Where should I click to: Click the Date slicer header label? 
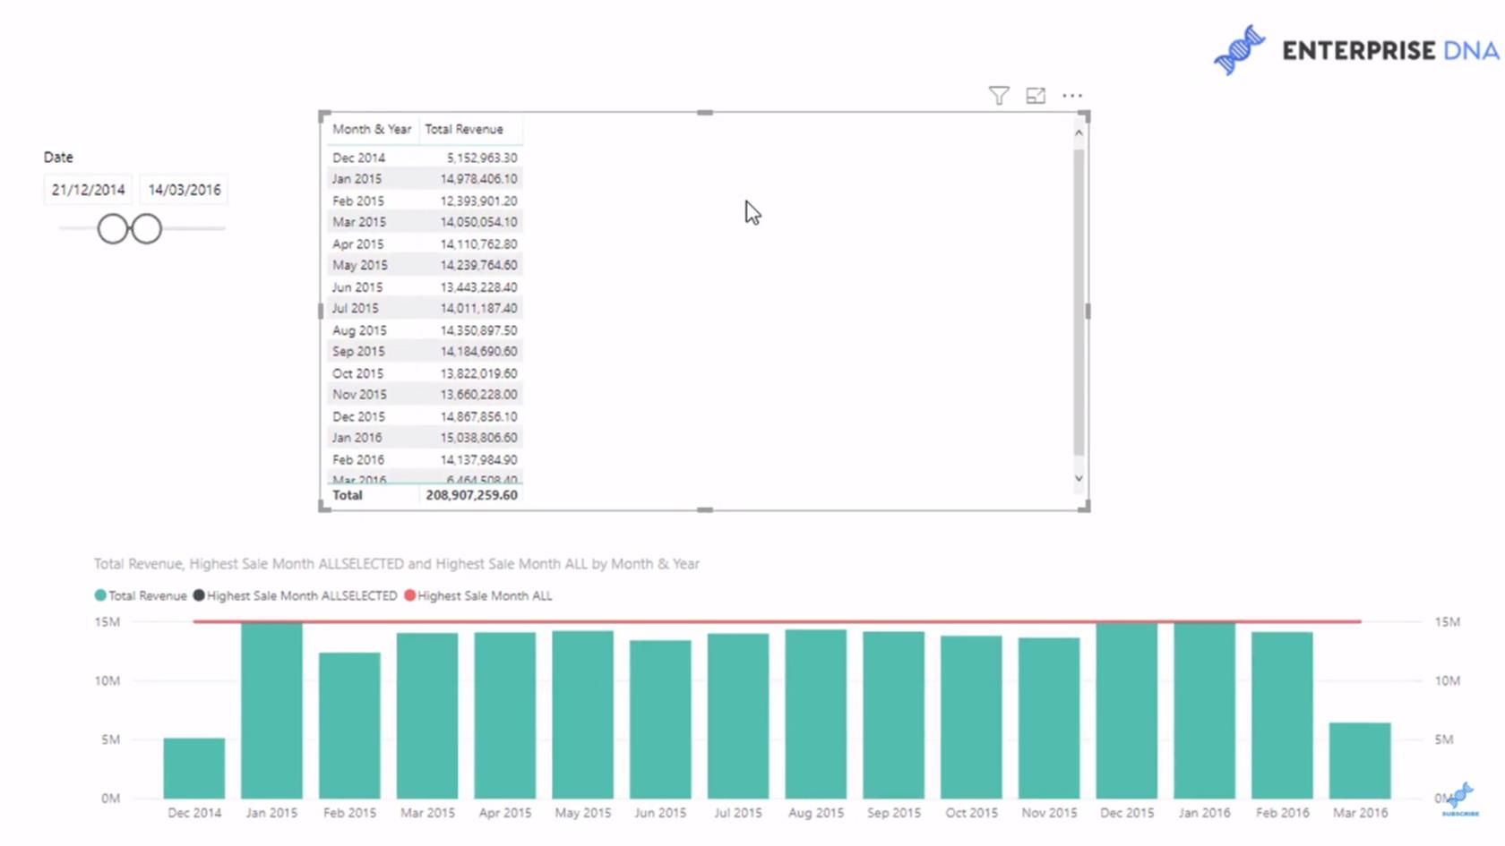pos(58,157)
